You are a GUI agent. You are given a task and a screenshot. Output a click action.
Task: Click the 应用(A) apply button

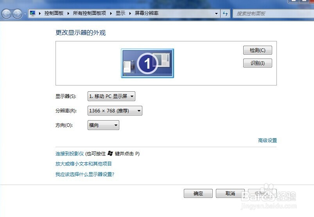[262, 194]
